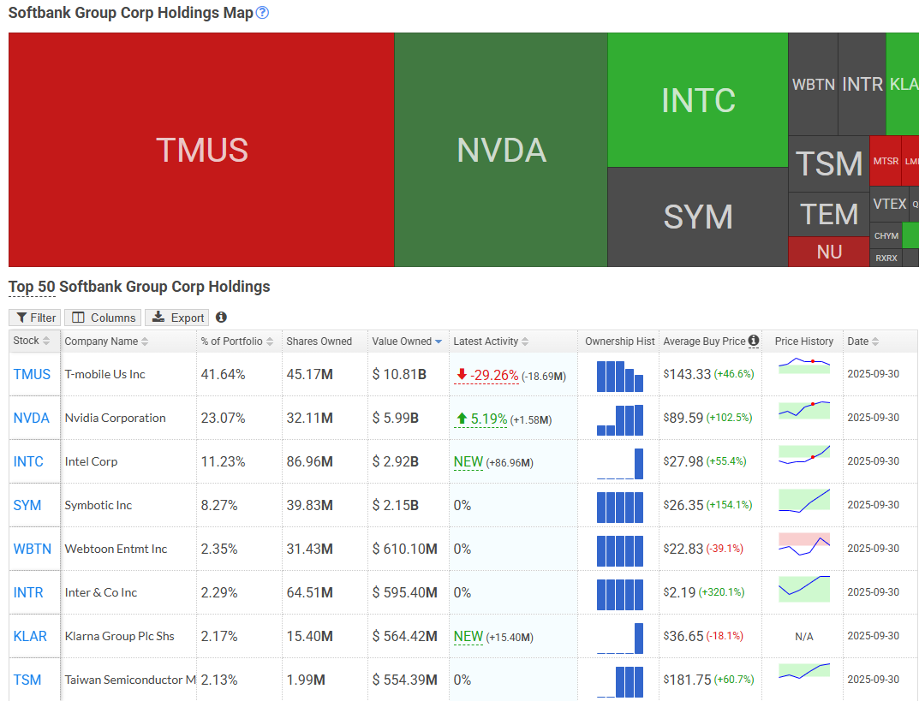919x701 pixels.
Task: Click SYM price history sparkline
Action: click(804, 501)
